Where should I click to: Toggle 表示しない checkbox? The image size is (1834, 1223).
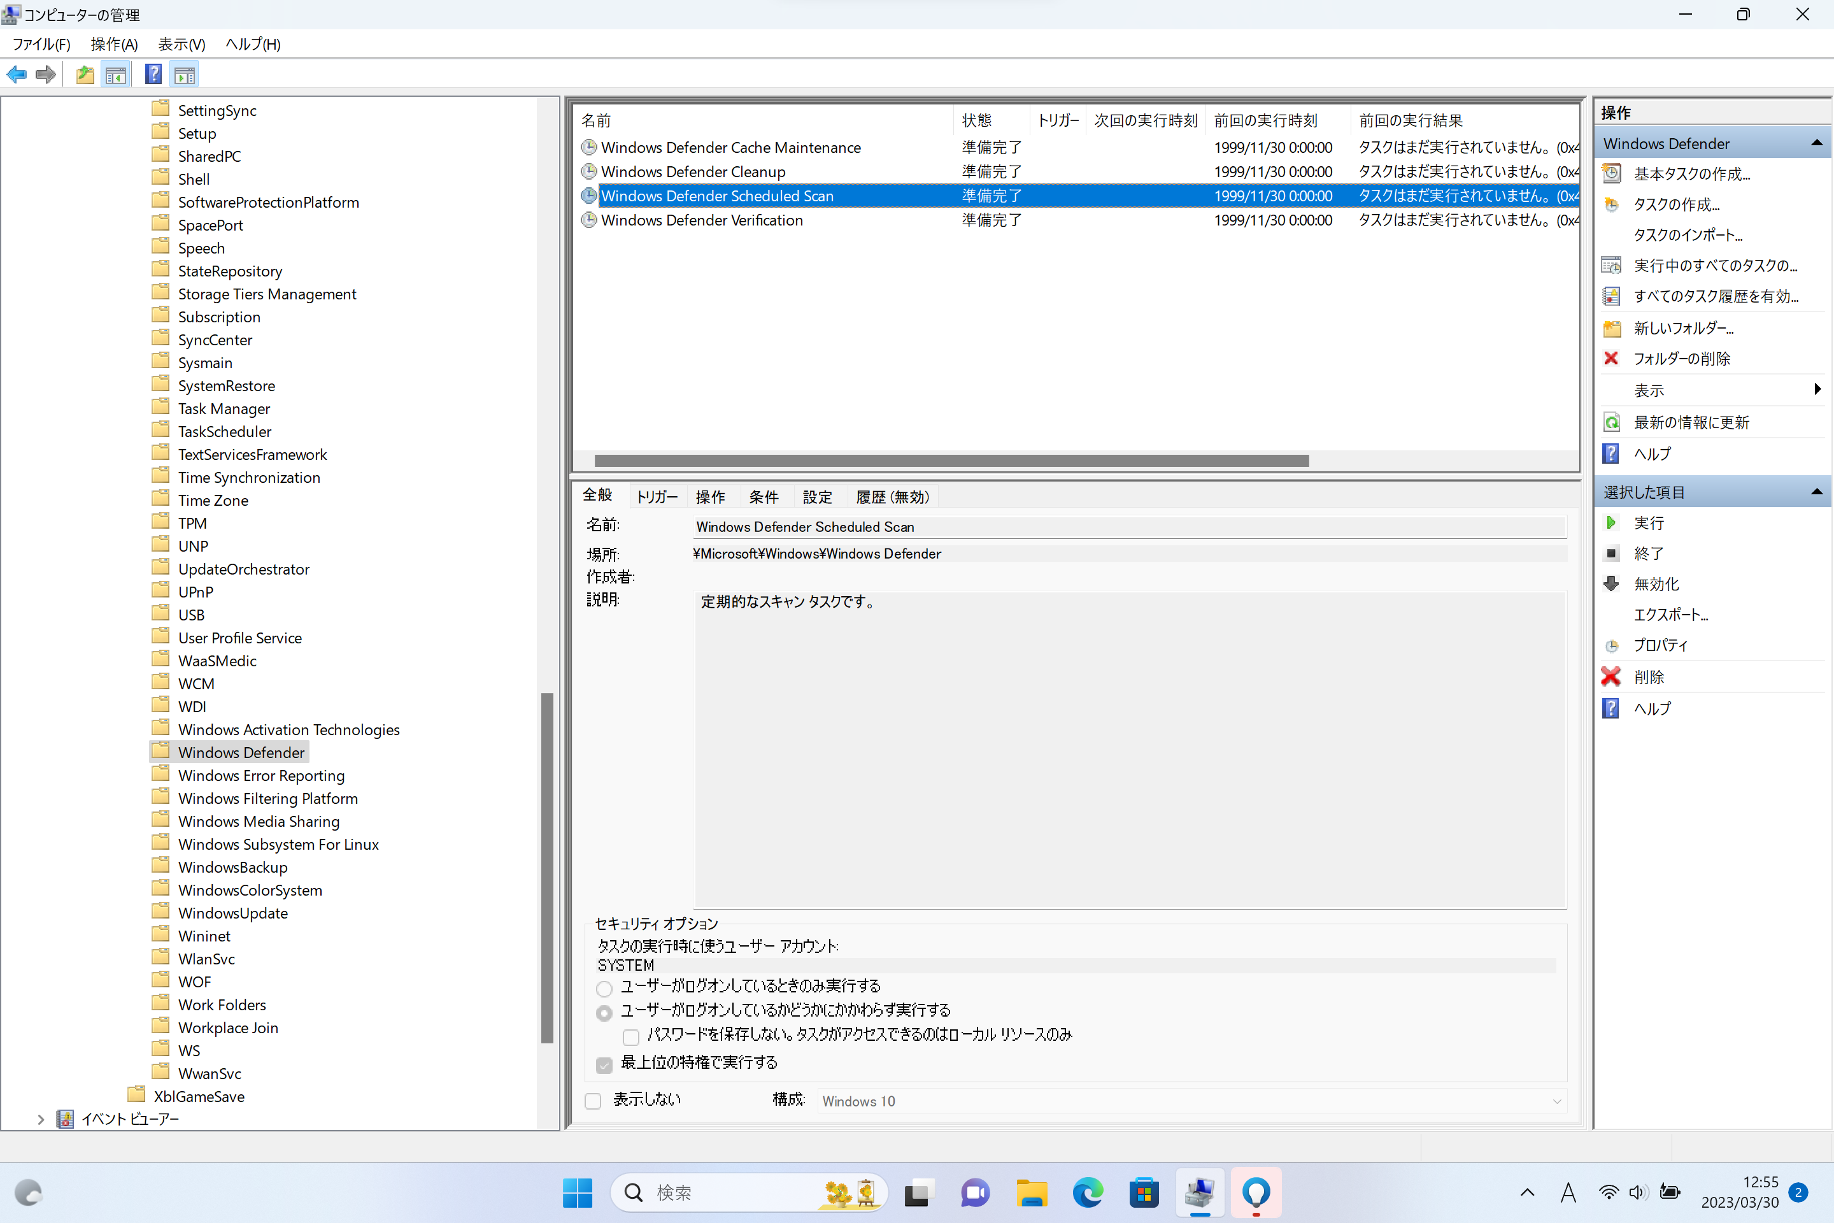(x=594, y=1101)
